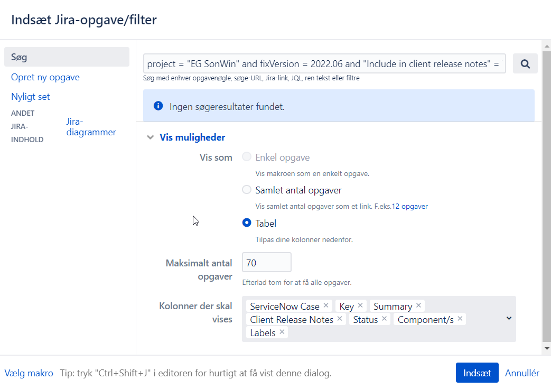Click the Vis muligheder heading link
This screenshot has width=551, height=389.
pyautogui.click(x=192, y=137)
